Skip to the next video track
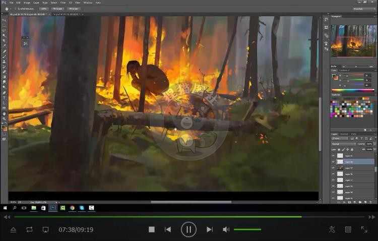Image resolution: width=378 pixels, height=241 pixels. (x=210, y=229)
